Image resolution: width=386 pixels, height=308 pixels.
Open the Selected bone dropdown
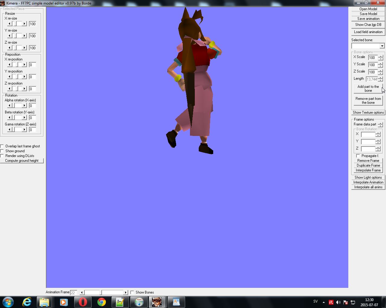pyautogui.click(x=382, y=46)
